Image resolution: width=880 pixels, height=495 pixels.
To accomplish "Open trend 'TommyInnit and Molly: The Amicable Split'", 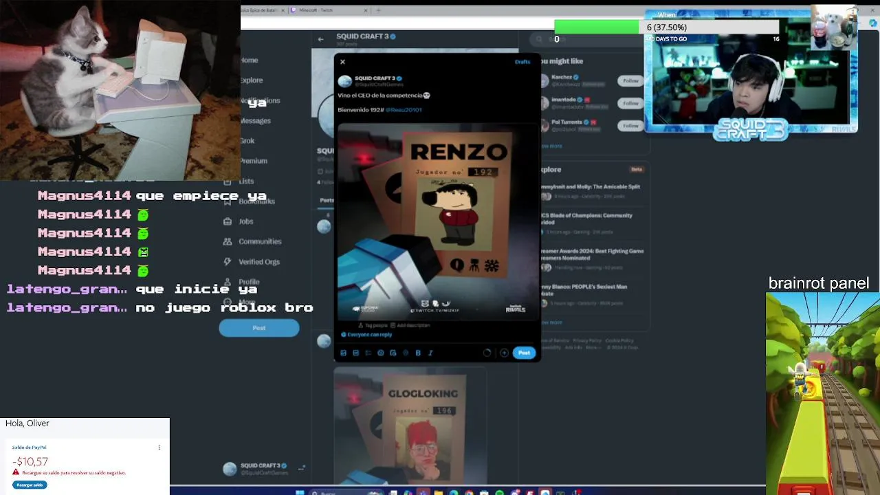I will pyautogui.click(x=591, y=186).
